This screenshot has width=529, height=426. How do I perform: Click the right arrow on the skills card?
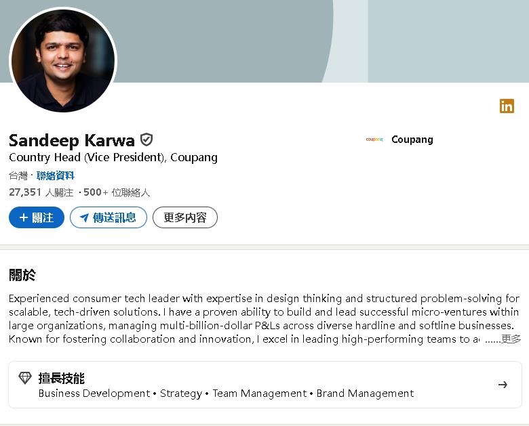(x=503, y=385)
